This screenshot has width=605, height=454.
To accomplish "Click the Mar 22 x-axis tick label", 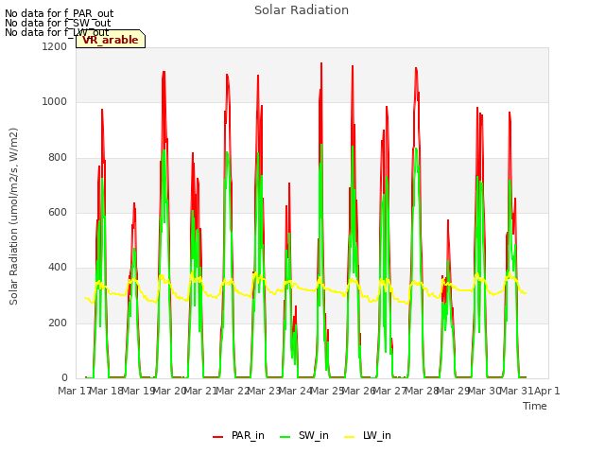I will [x=233, y=391].
